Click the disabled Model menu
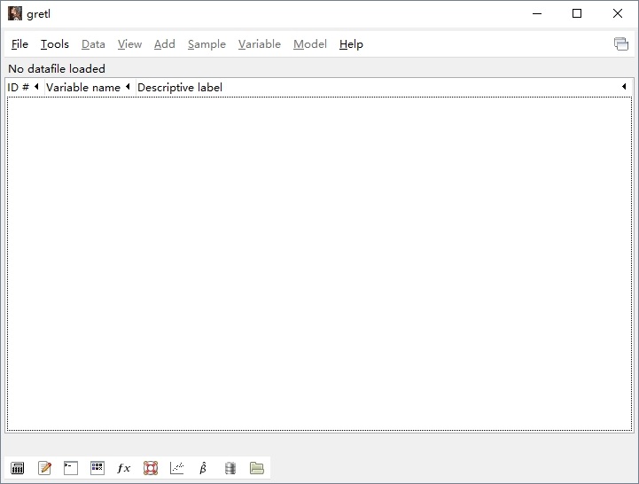The image size is (639, 484). (309, 44)
